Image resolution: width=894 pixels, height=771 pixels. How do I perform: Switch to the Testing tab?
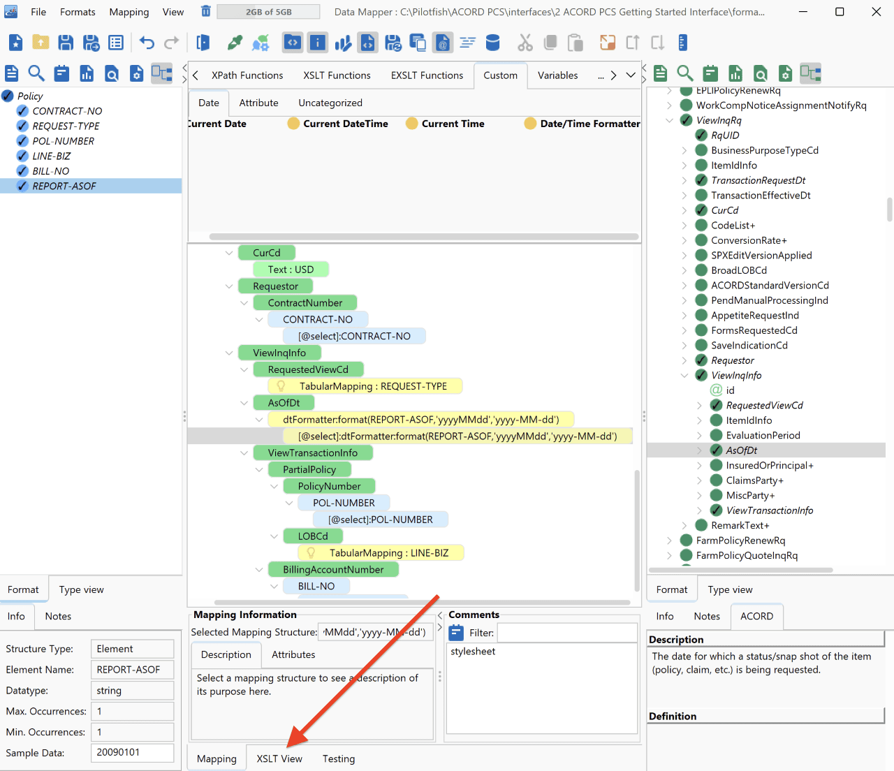coord(339,758)
